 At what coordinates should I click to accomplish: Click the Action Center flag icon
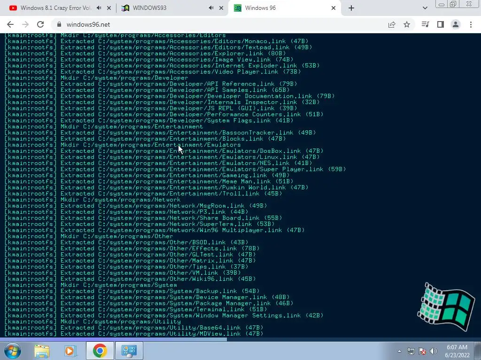(x=422, y=351)
